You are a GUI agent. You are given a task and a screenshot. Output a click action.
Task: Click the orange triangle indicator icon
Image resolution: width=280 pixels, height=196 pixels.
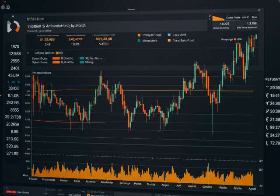(217, 18)
